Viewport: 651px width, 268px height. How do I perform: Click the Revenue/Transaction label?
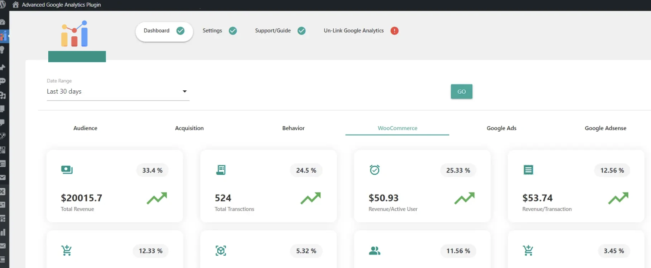pos(547,209)
